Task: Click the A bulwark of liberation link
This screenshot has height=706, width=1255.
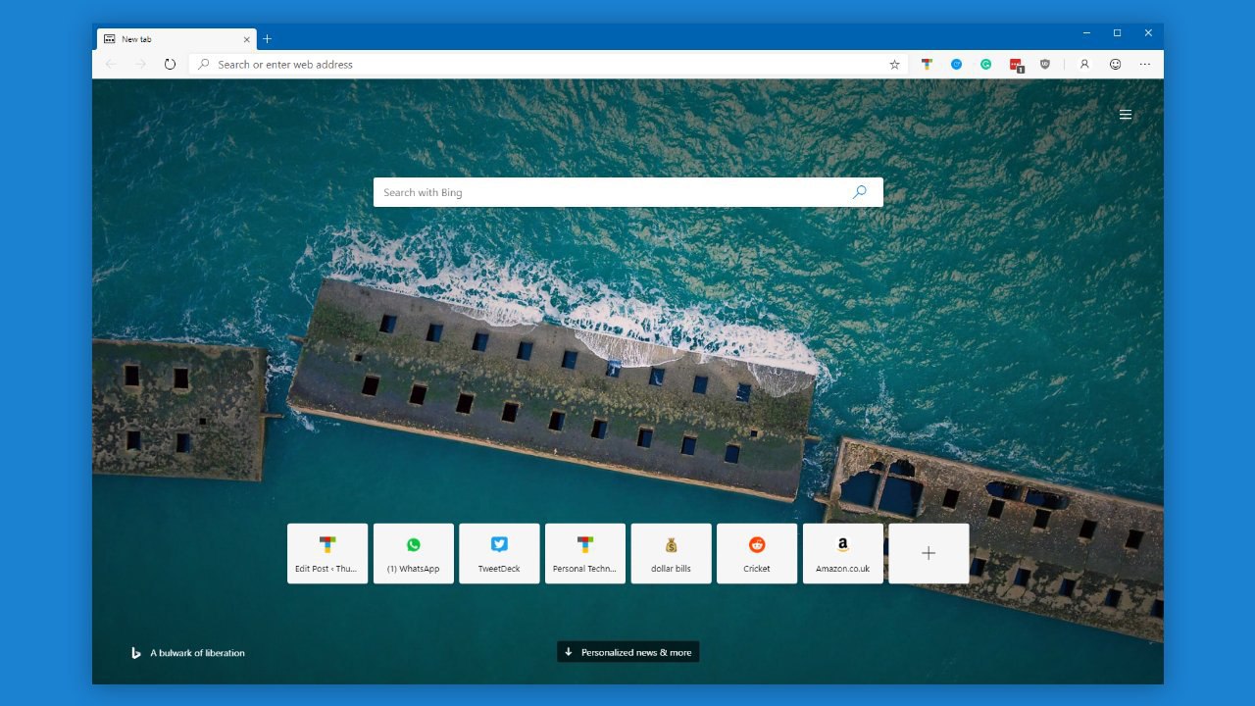Action: pyautogui.click(x=197, y=653)
